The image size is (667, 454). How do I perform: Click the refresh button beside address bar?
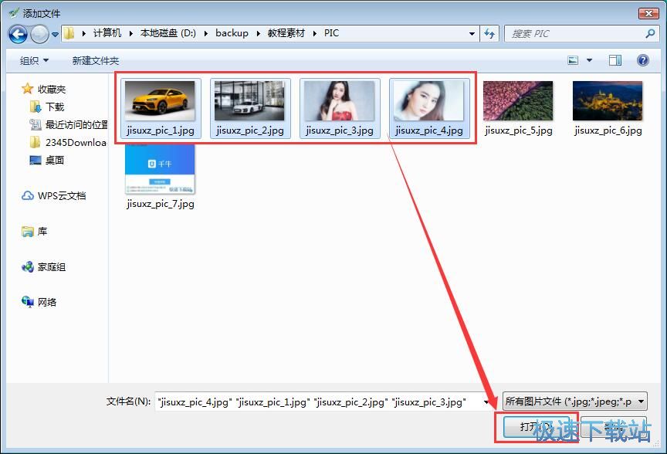pyautogui.click(x=489, y=34)
